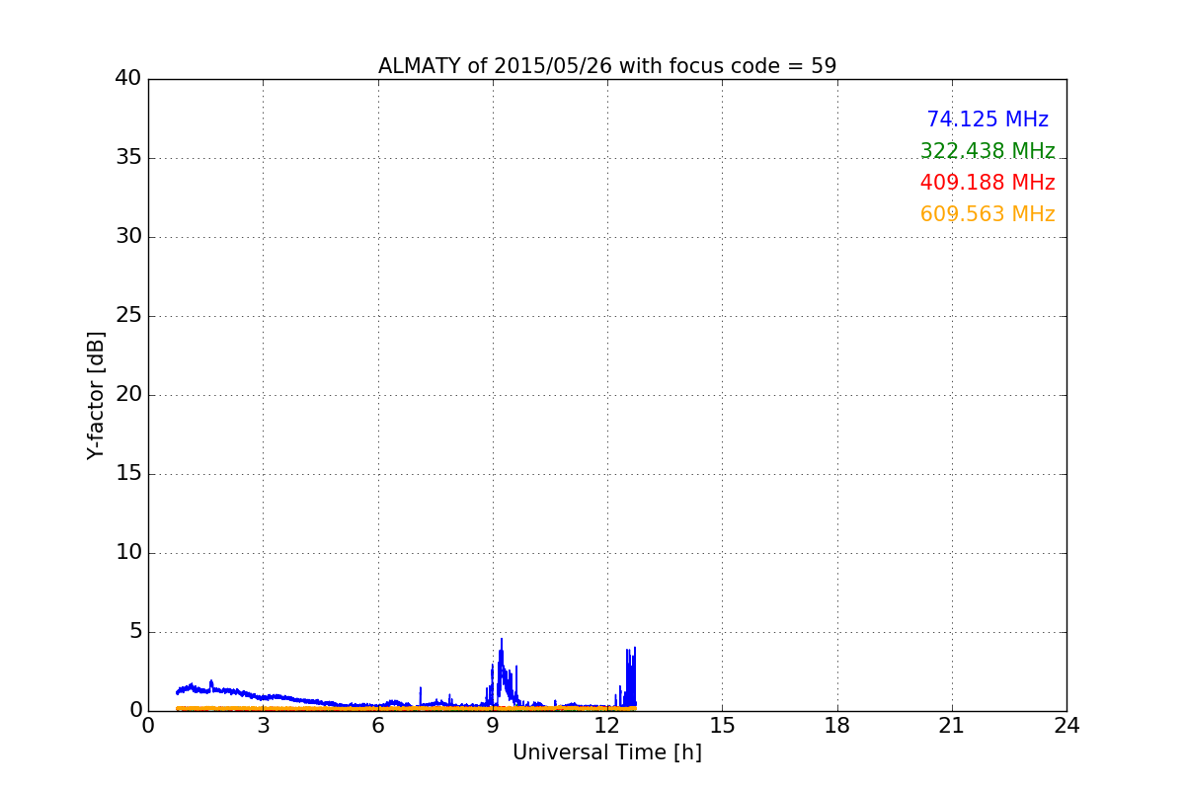Click y-axis tick label 40
This screenshot has height=790, width=1185.
pos(128,79)
